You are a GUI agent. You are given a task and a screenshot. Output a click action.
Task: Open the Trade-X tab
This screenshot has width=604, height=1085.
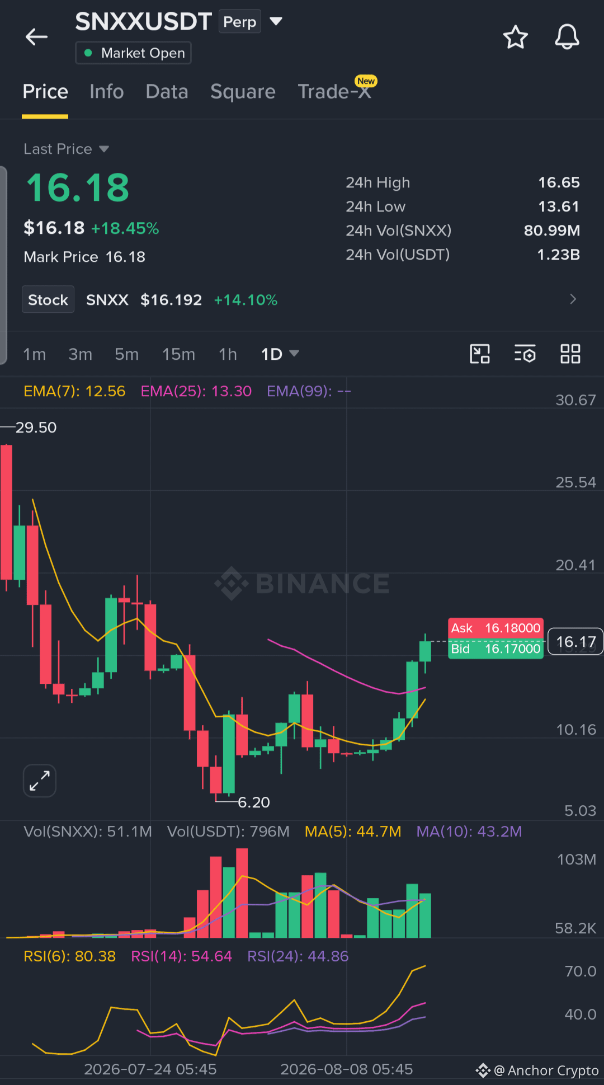click(x=334, y=92)
